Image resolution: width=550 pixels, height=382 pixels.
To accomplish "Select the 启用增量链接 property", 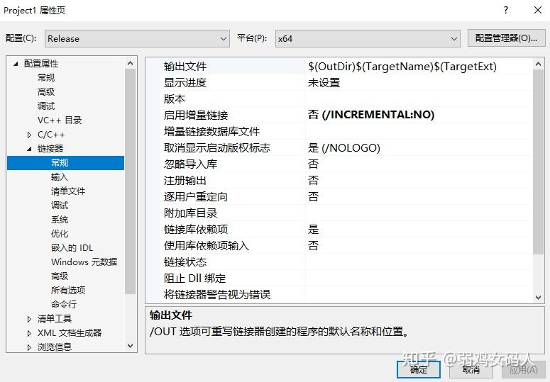I will (x=196, y=116).
